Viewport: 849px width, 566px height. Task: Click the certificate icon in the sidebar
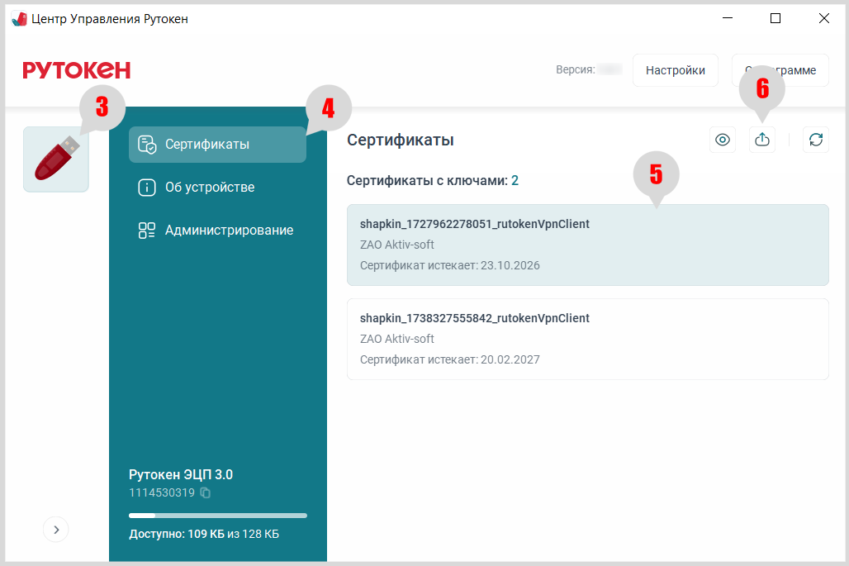coord(147,145)
